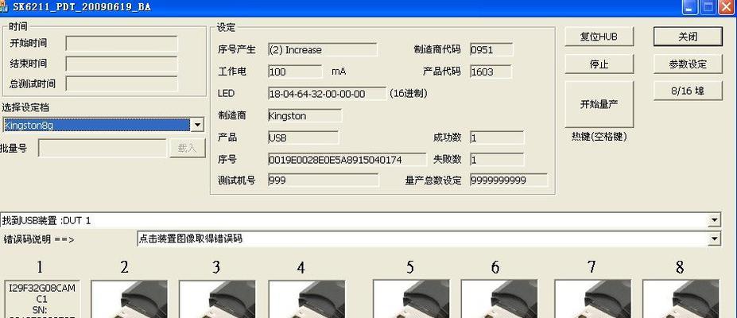This screenshot has width=737, height=318.
Task: Open 参数设定 parameter settings
Action: pos(688,64)
